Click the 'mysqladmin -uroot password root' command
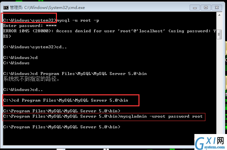Viewport: 227px width, 150px height. coord(161,116)
